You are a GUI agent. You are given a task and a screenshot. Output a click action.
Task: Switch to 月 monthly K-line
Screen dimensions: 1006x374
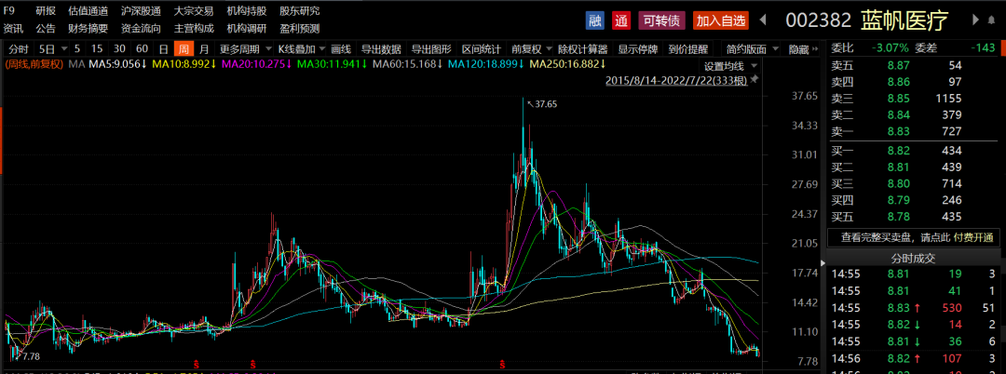click(x=204, y=49)
